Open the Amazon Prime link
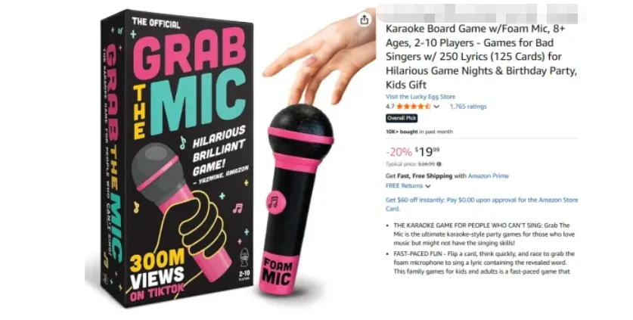Screen dimensions: 633x320 [x=488, y=176]
